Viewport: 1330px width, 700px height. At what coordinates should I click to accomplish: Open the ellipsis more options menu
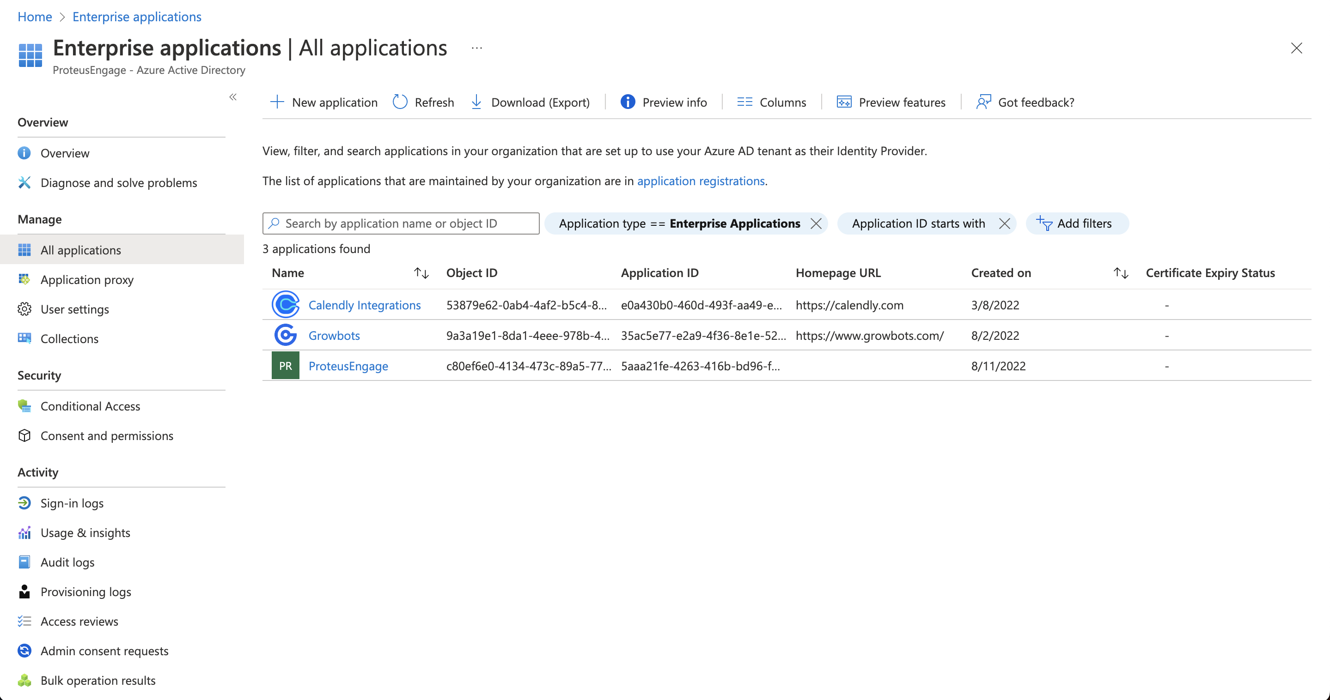click(476, 48)
